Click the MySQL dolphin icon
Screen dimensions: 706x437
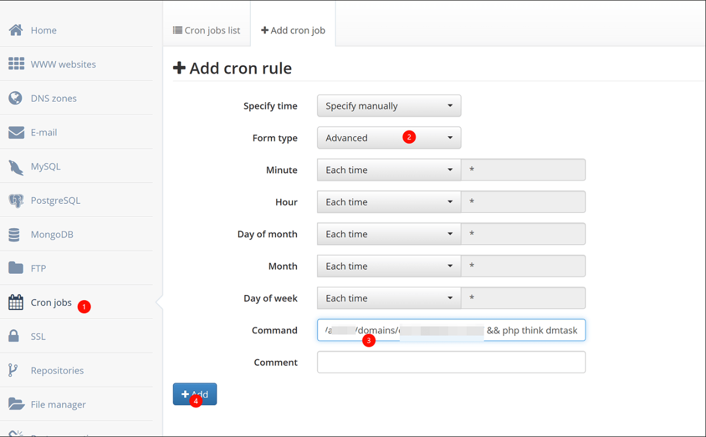pyautogui.click(x=16, y=167)
